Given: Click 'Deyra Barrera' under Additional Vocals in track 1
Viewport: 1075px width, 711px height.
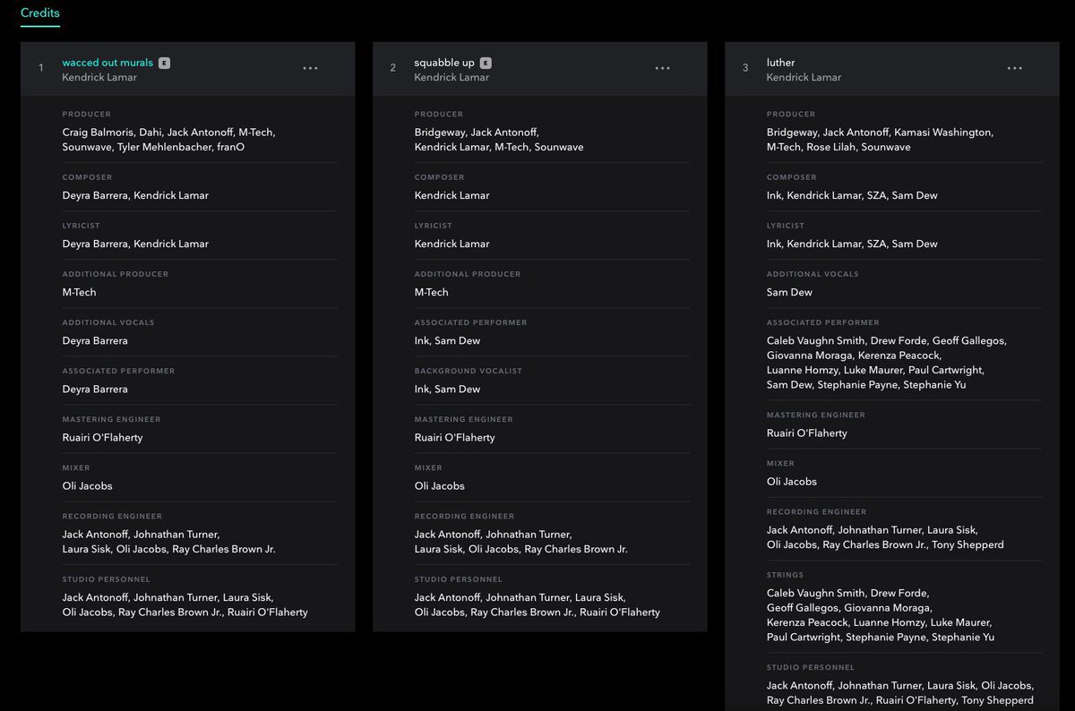Looking at the screenshot, I should (95, 340).
